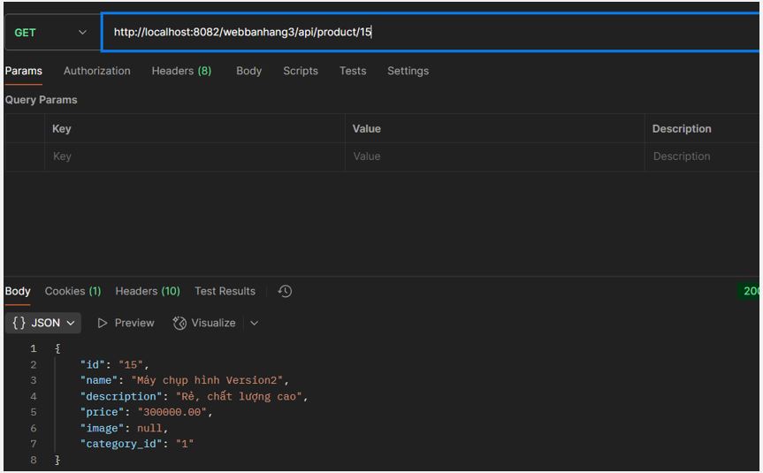
Task: View the Cookies (1) response tab
Action: [72, 291]
